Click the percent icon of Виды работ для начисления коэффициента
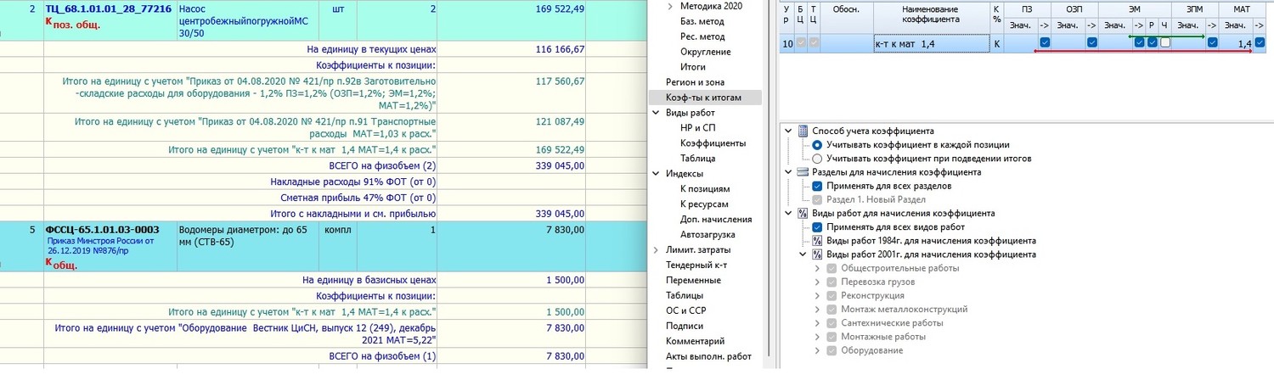1274x380 pixels. pyautogui.click(x=803, y=214)
